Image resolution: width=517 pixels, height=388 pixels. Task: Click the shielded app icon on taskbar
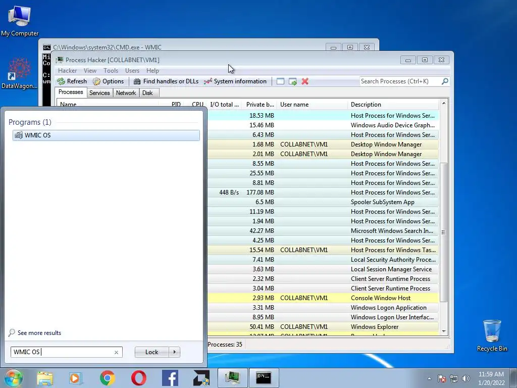pyautogui.click(x=201, y=378)
